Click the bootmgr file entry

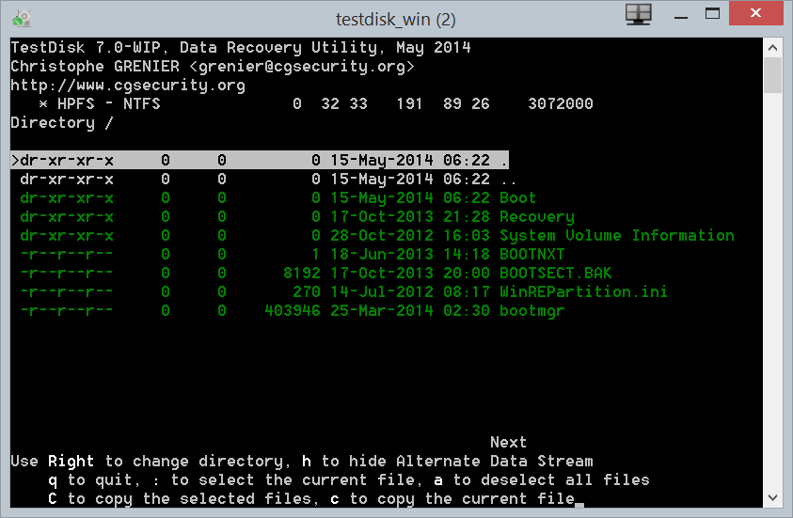(531, 311)
